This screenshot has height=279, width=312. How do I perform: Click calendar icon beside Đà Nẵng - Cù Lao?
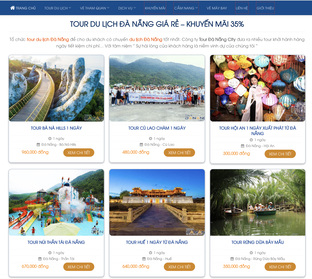141,144
